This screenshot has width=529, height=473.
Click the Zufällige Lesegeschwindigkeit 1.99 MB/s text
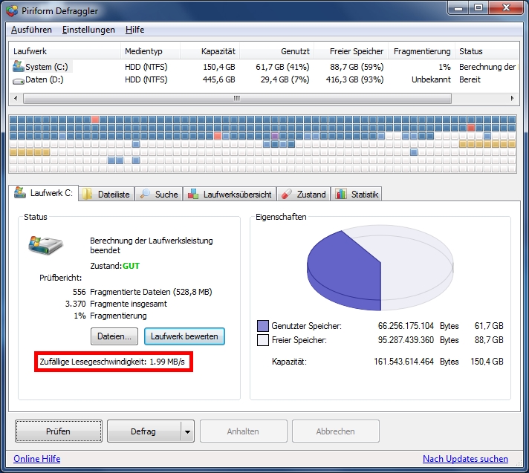coord(112,362)
